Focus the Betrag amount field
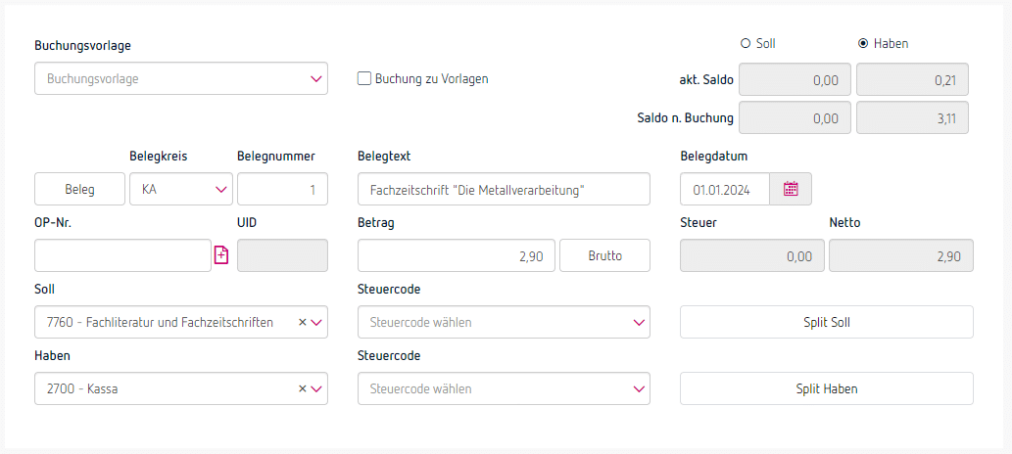The image size is (1012, 454). tap(457, 255)
